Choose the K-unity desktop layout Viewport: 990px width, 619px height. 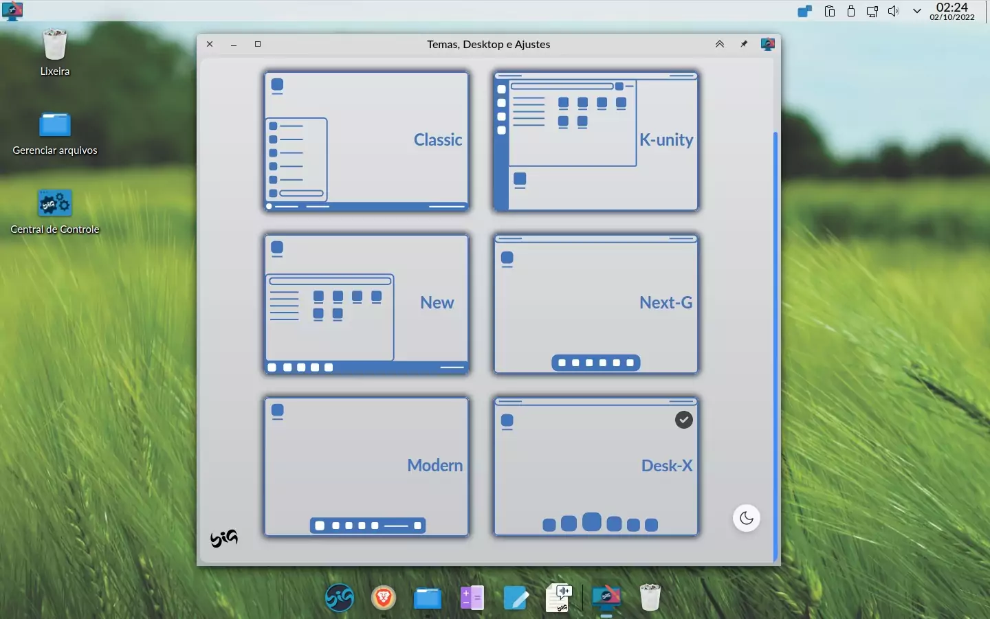(x=596, y=141)
